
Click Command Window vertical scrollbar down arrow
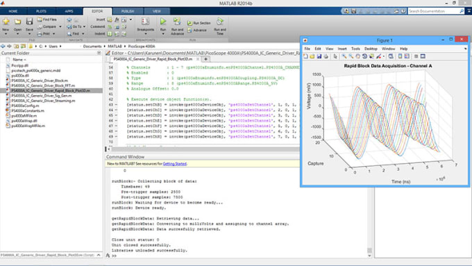coord(369,256)
